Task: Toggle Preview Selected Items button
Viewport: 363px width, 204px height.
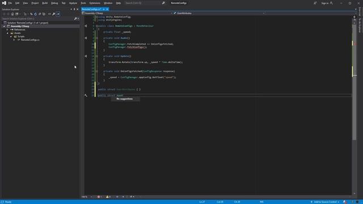Action: 58,14
